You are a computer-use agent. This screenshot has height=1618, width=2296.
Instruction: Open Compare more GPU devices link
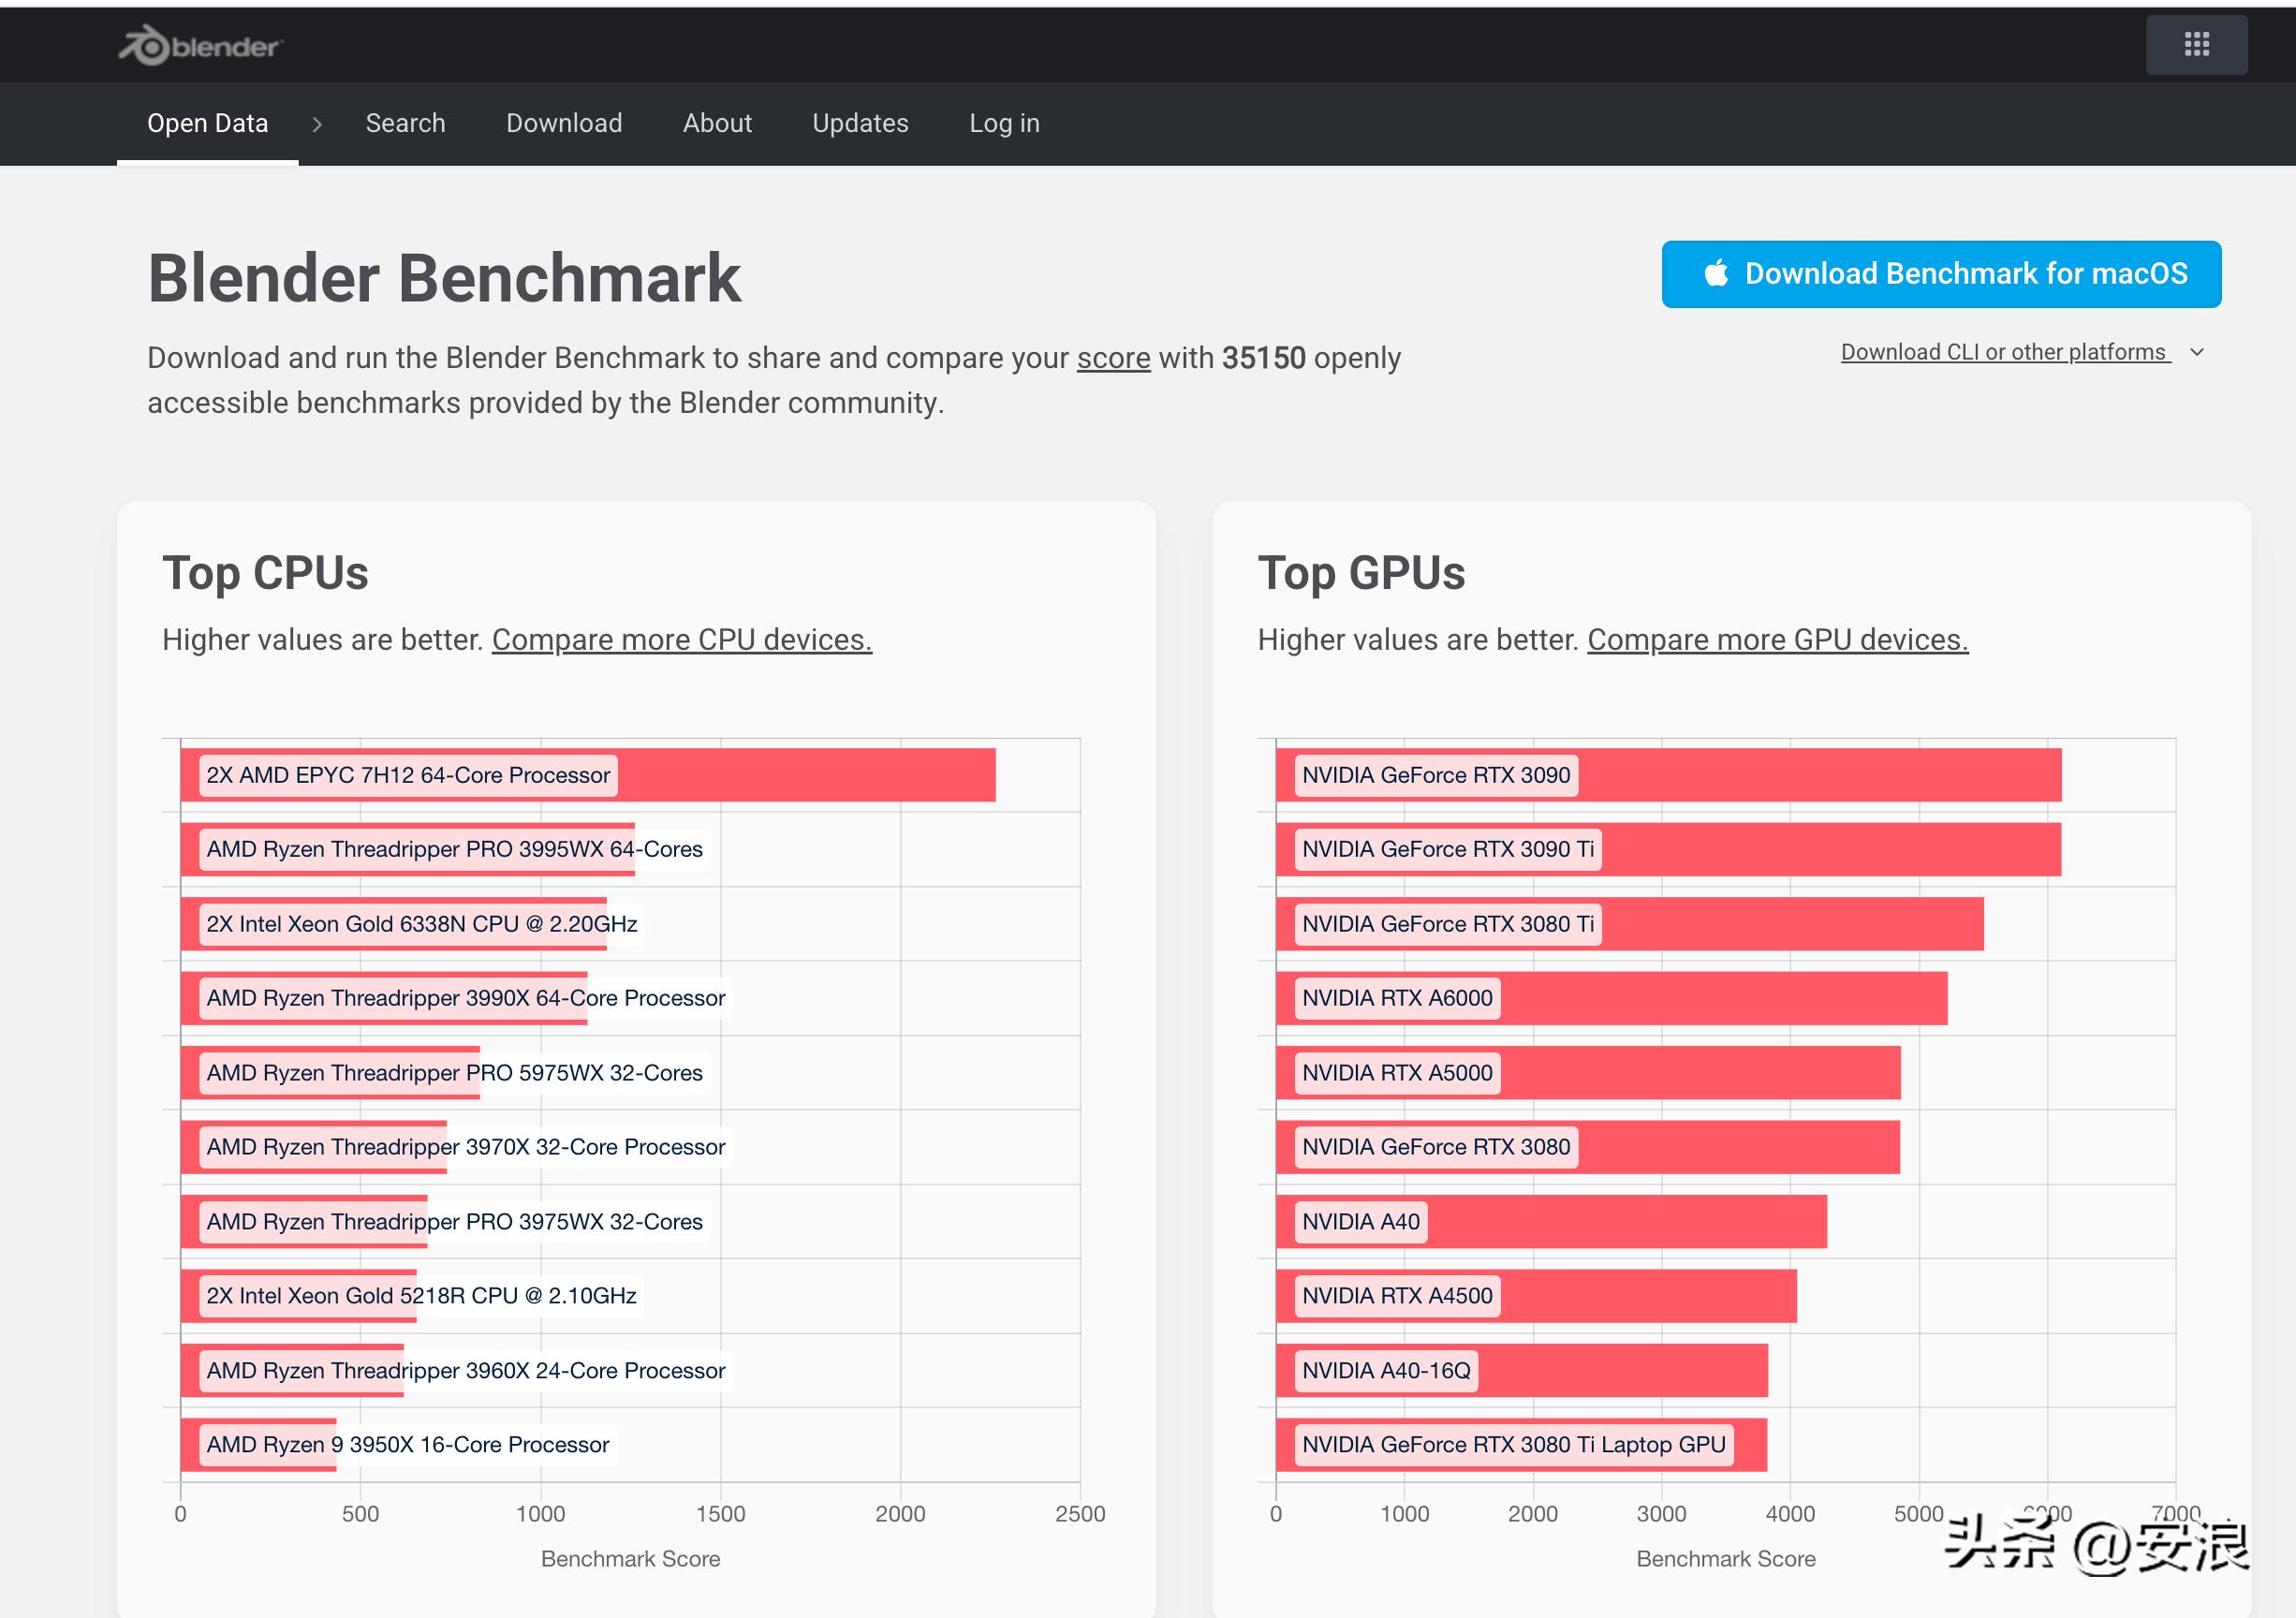click(1777, 640)
